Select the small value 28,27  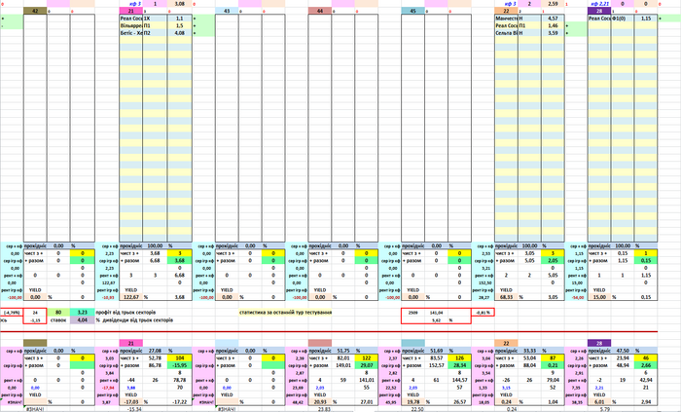(483, 297)
